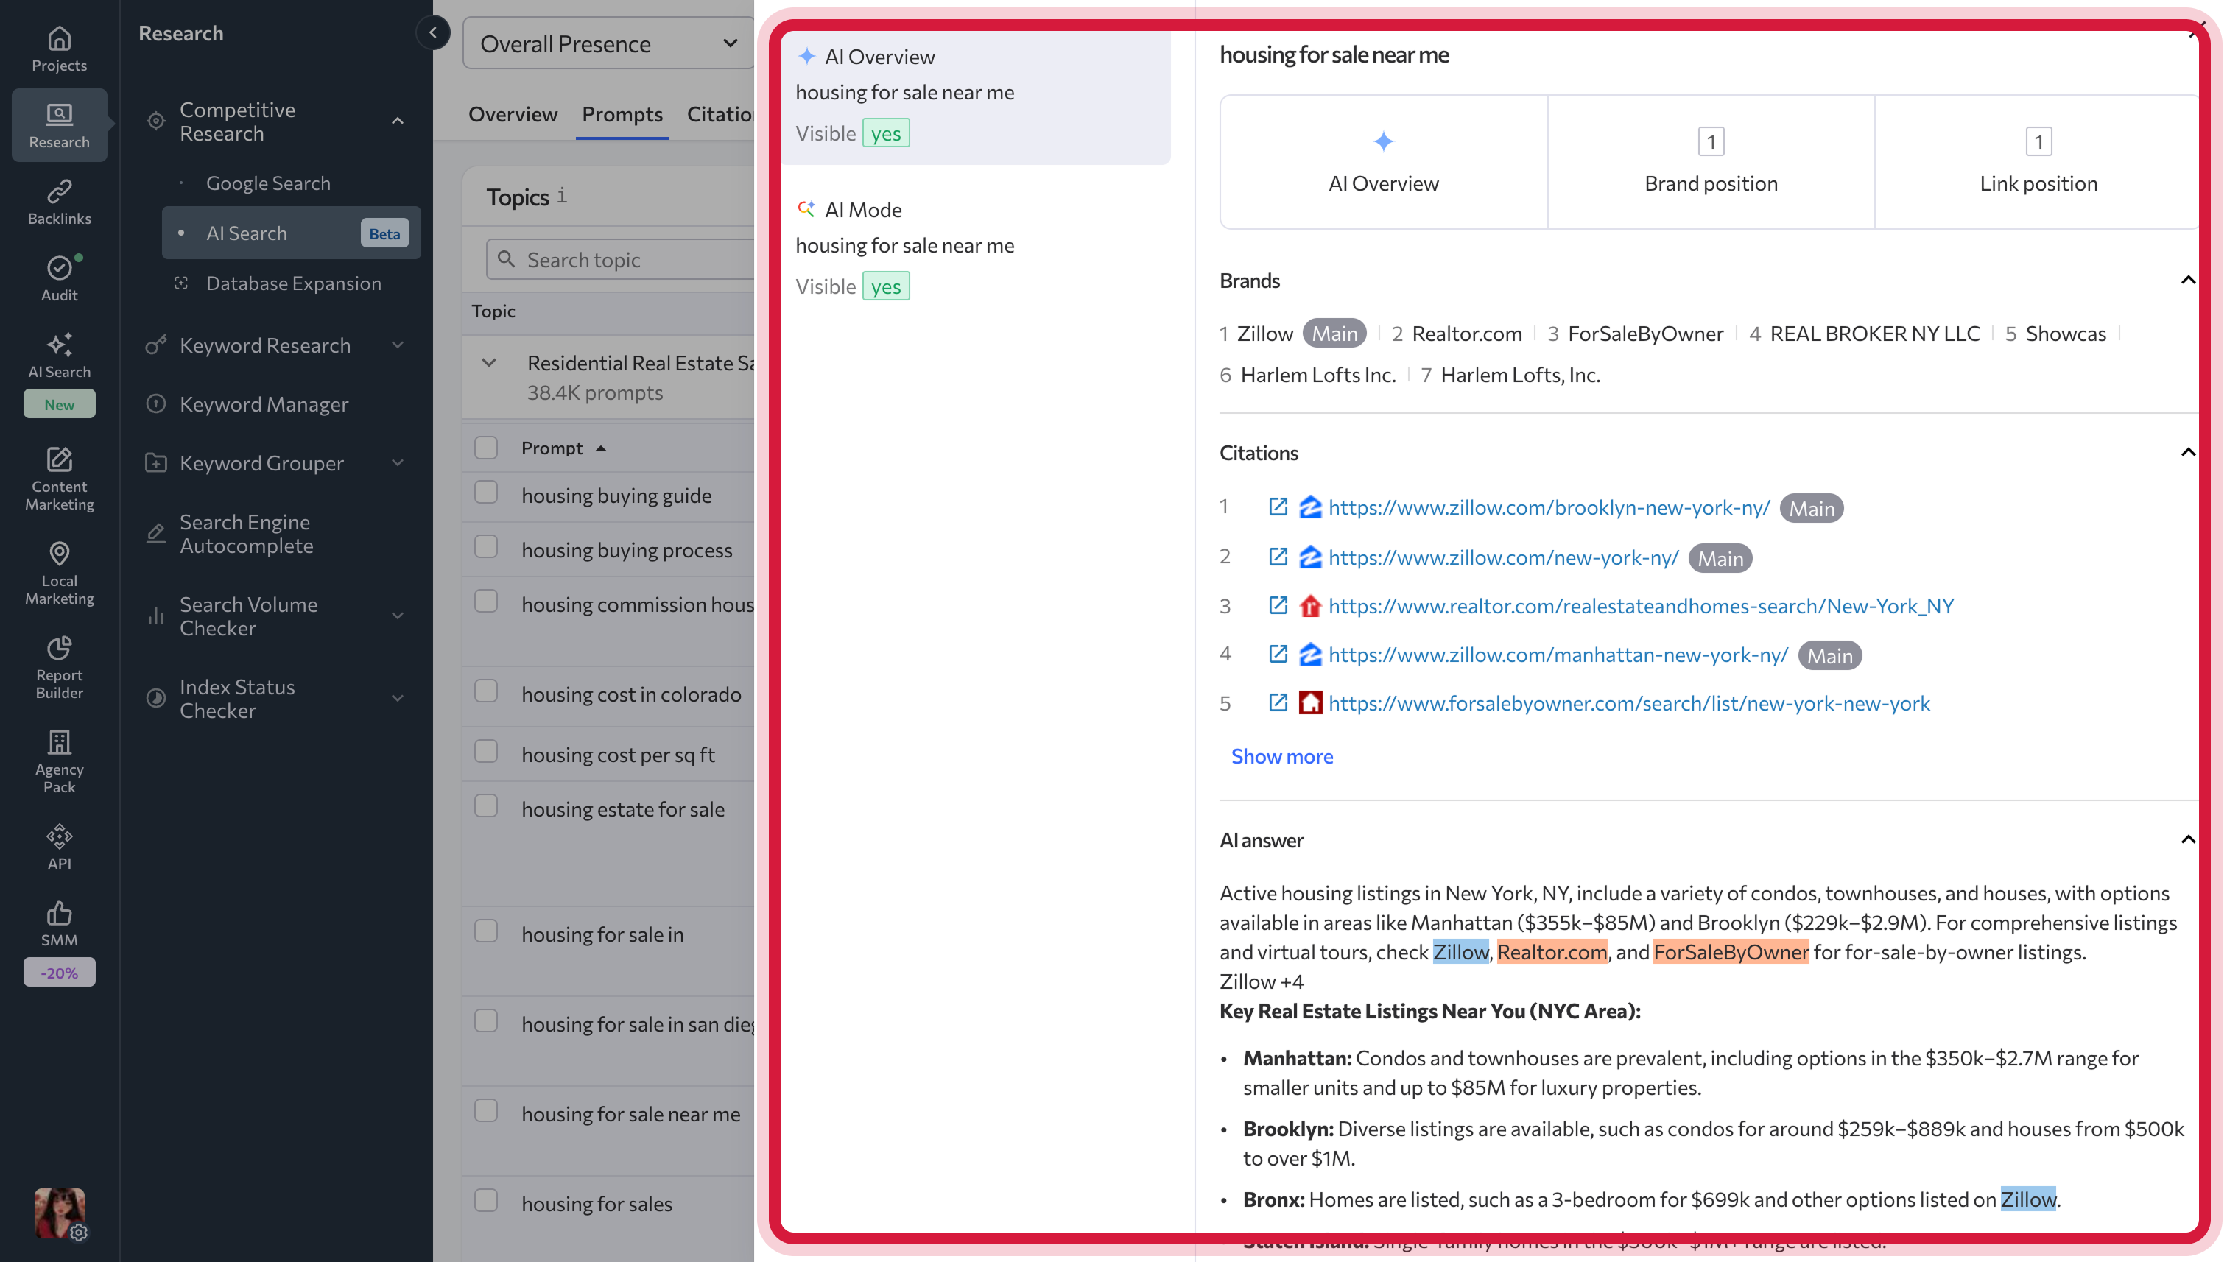Check the 'housing buying guide' row checkbox

pyautogui.click(x=486, y=493)
